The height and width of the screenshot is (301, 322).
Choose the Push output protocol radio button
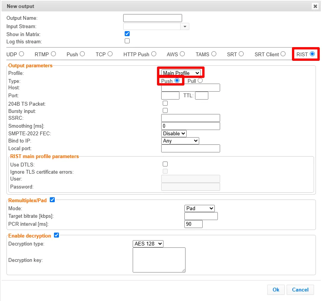tap(82, 54)
